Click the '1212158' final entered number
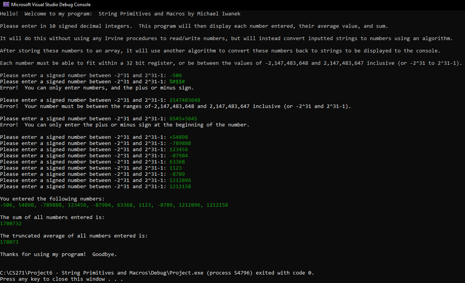Image resolution: width=465 pixels, height=283 pixels. [x=180, y=186]
